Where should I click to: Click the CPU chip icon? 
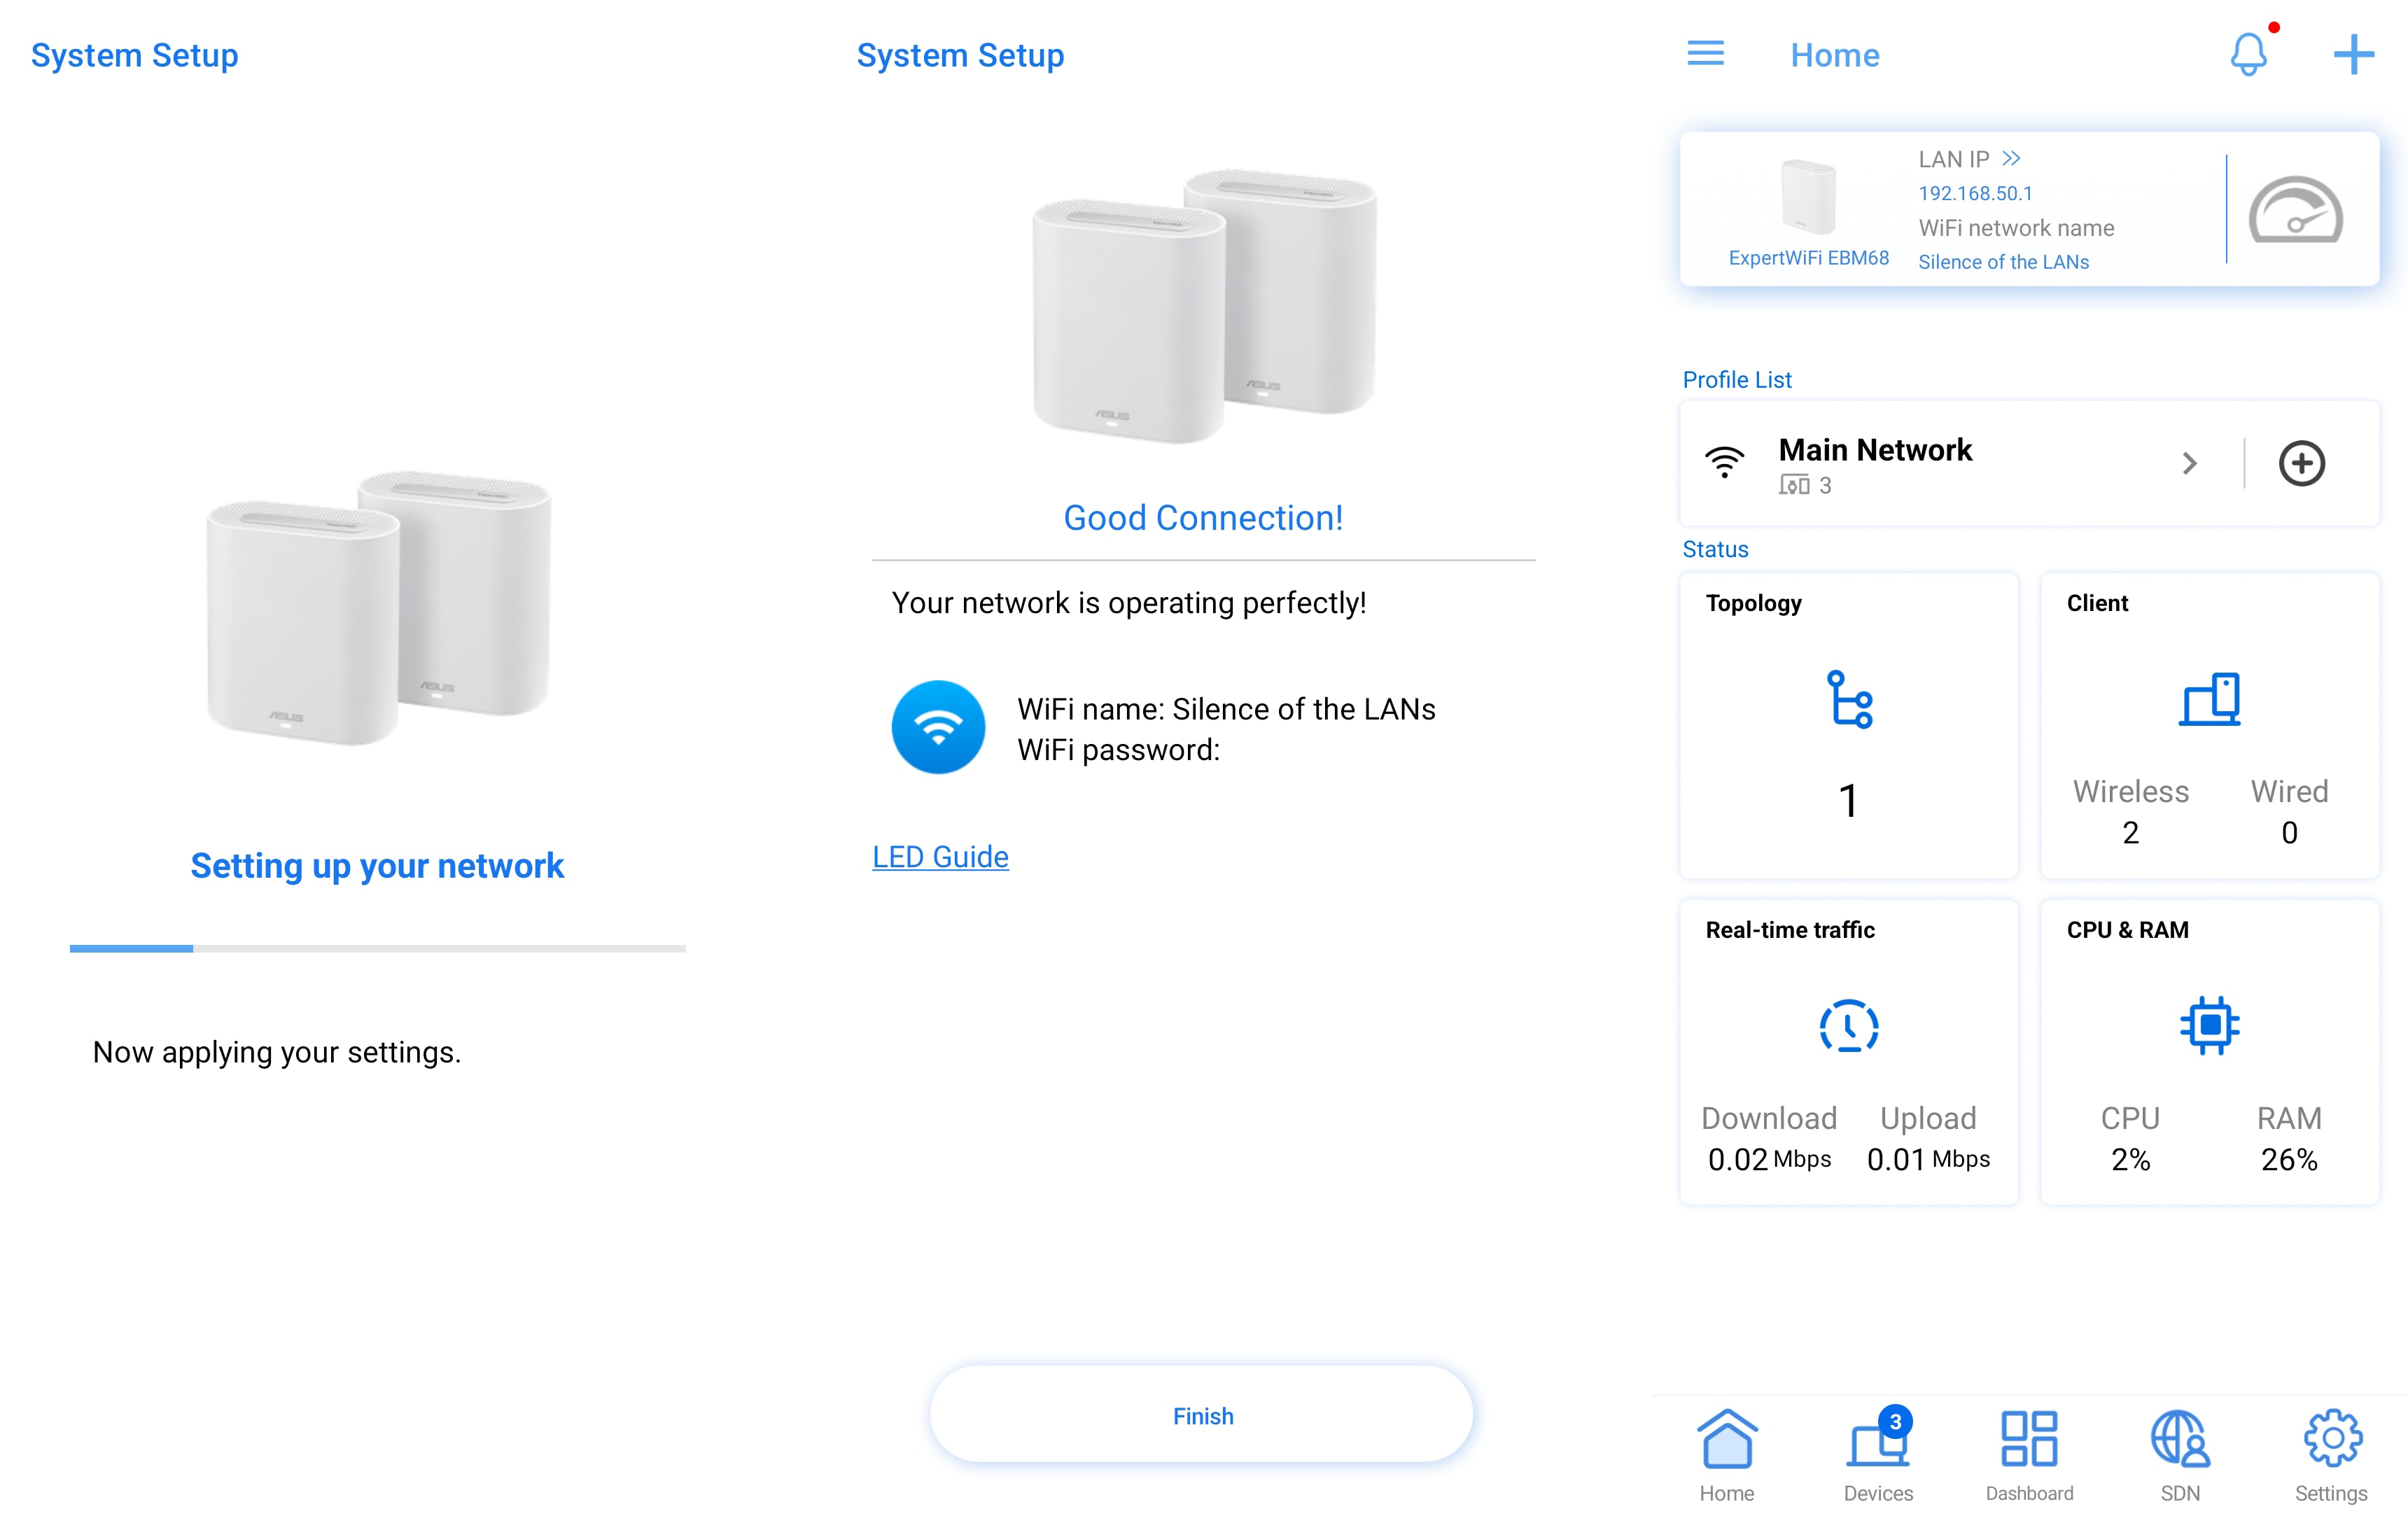2209,1025
